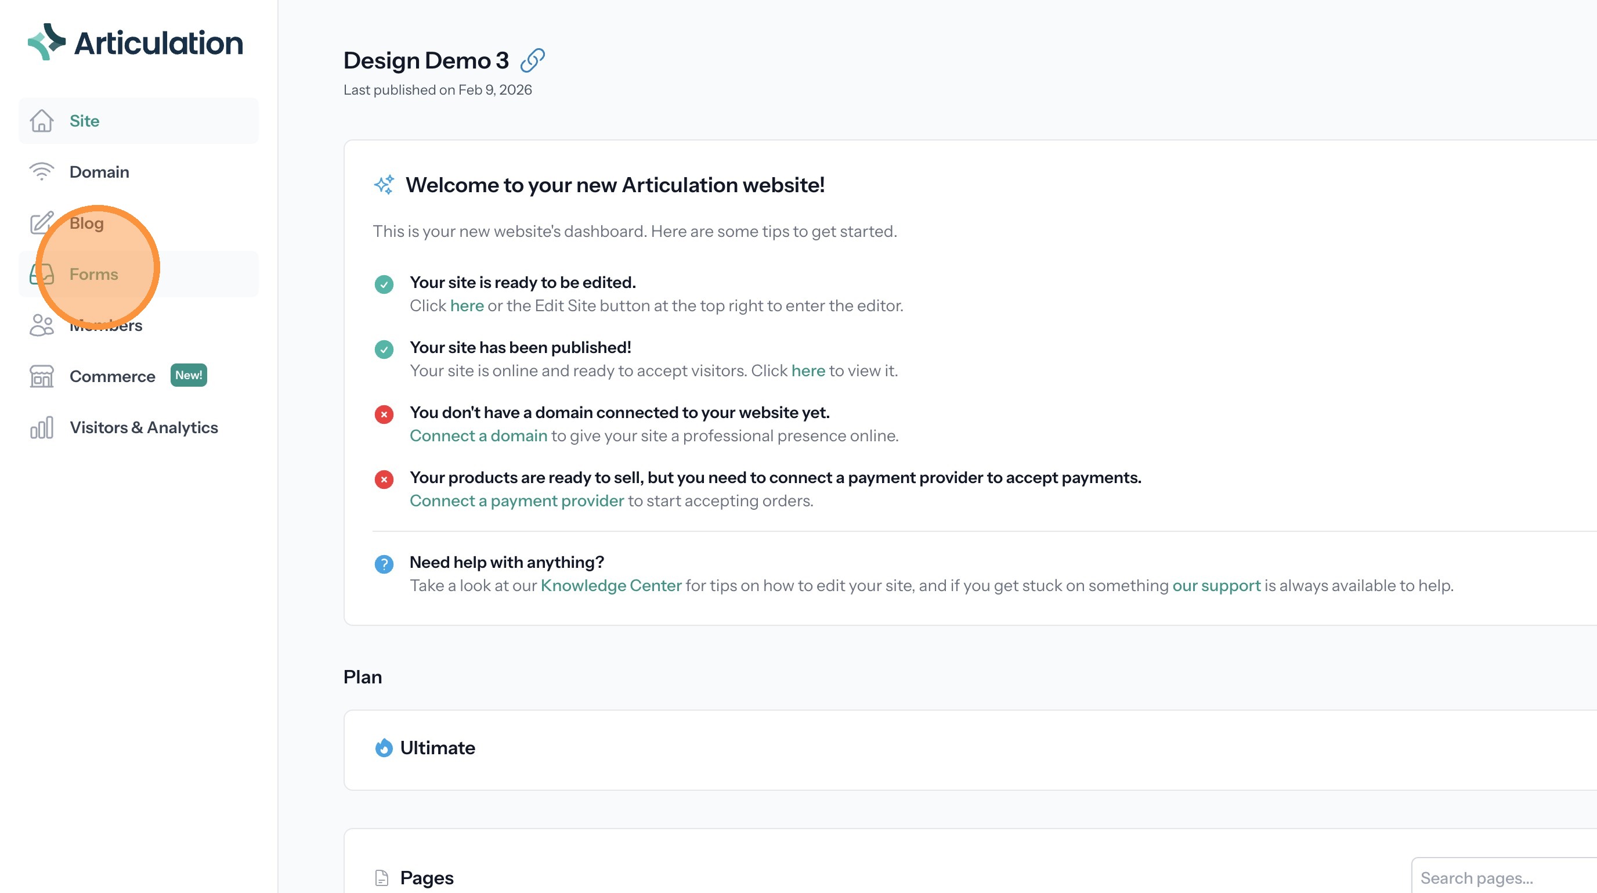Click the Members people icon
Screen dimensions: 1597x893
pos(42,325)
